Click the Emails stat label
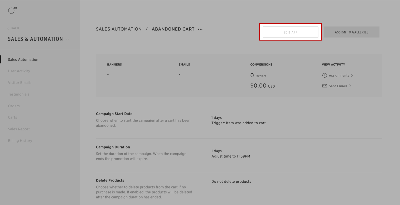This screenshot has width=400, height=205. 184,64
